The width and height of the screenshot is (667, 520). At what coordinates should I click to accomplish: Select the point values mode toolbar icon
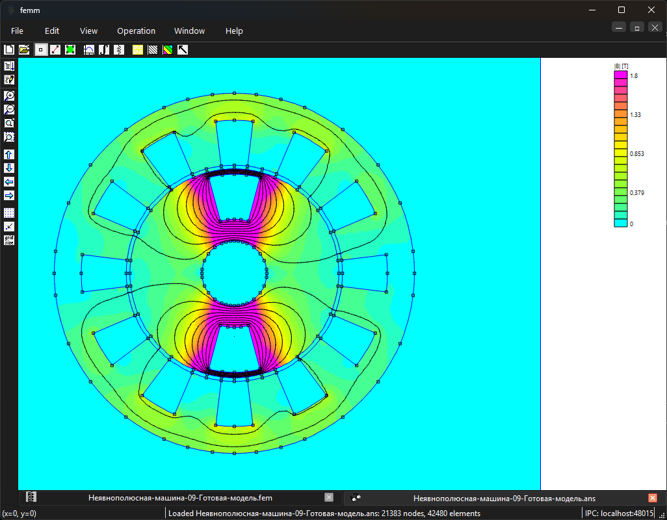point(41,50)
